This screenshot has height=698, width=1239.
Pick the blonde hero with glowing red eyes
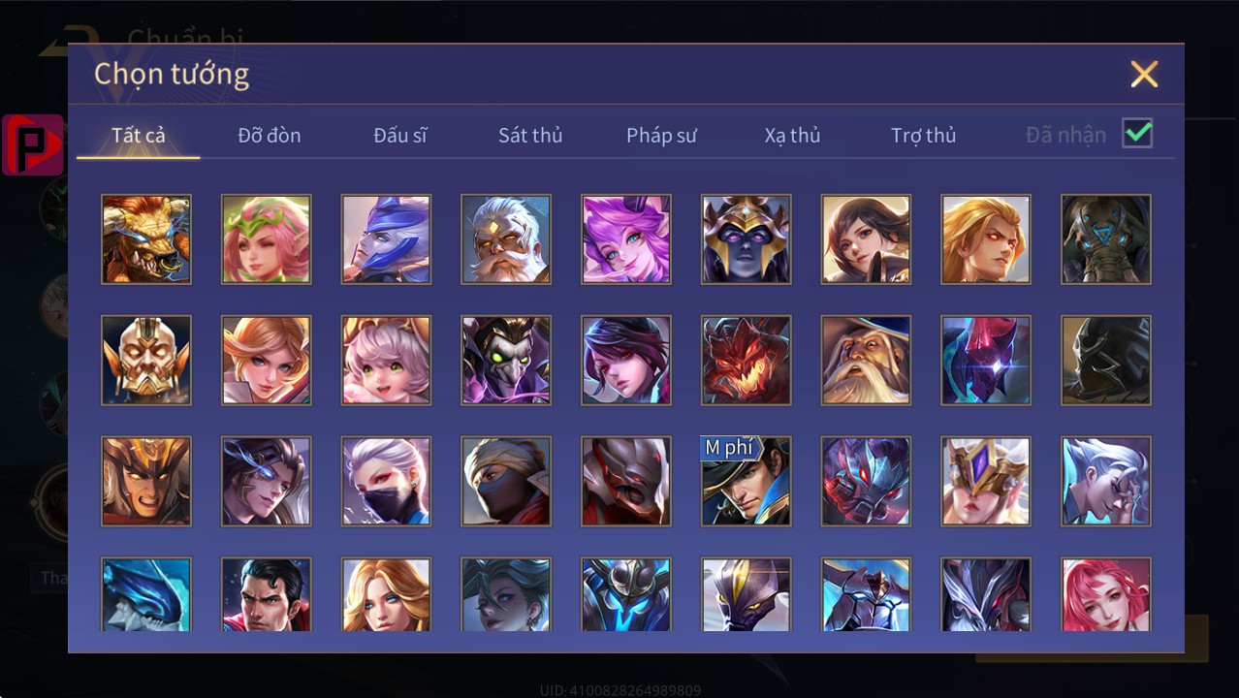[986, 239]
